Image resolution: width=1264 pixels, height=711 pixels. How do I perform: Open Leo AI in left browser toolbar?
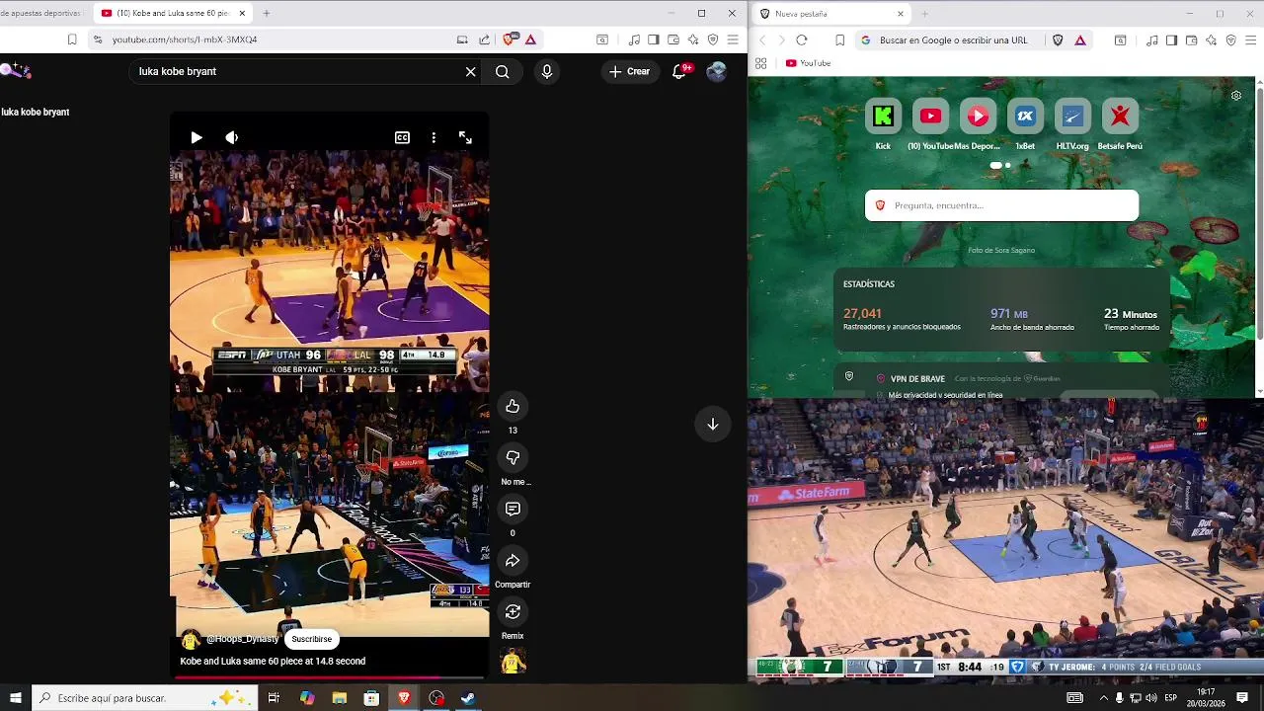(x=693, y=39)
